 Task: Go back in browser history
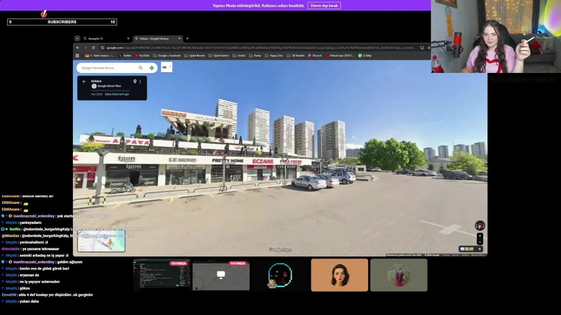[78, 48]
